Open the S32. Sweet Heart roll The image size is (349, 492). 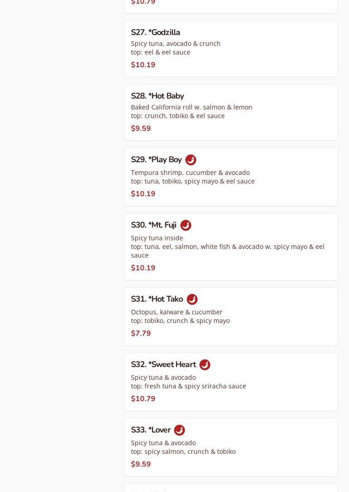pos(163,365)
